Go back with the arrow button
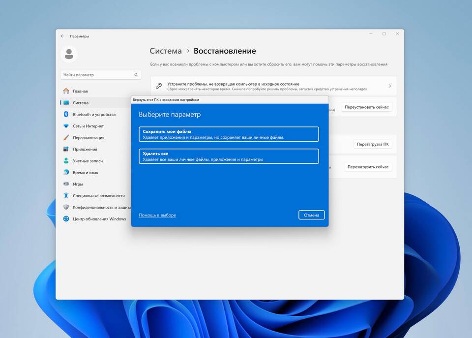472x338 pixels. tap(62, 36)
